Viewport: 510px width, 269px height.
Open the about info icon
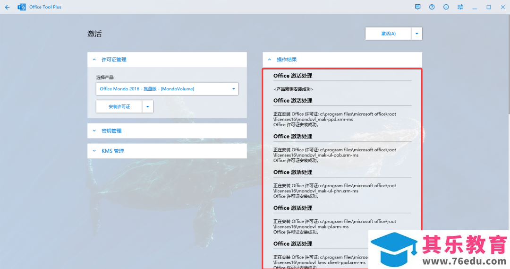pos(446,7)
